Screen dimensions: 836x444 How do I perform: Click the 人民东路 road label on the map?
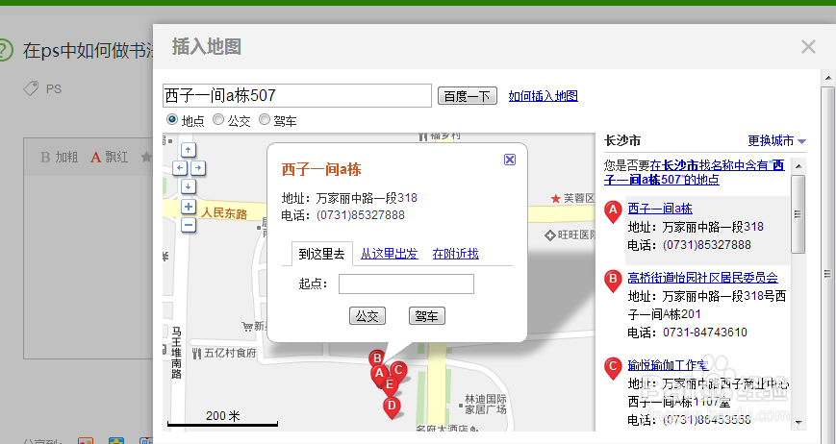(x=224, y=213)
